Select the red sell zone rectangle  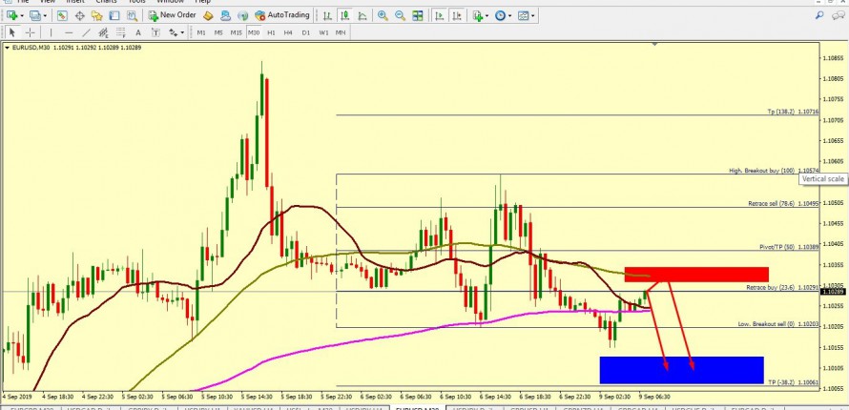pyautogui.click(x=696, y=275)
